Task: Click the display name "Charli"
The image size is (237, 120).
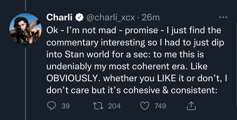Action: pos(60,18)
